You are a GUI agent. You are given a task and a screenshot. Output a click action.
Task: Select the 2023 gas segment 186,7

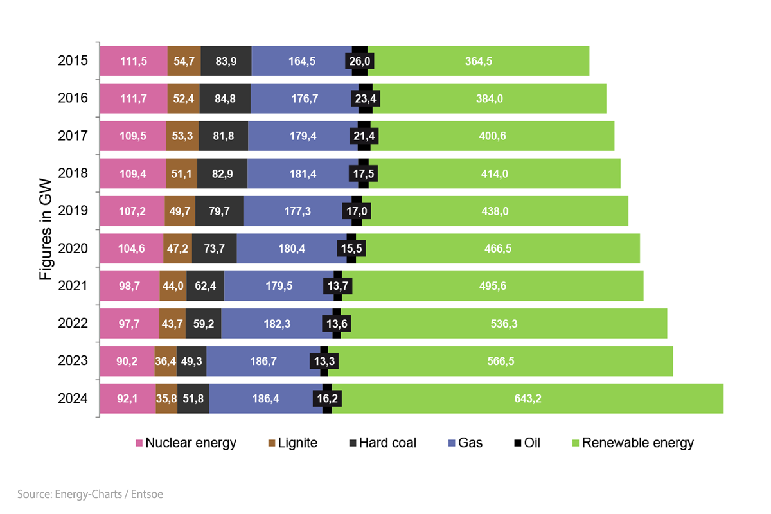click(263, 361)
